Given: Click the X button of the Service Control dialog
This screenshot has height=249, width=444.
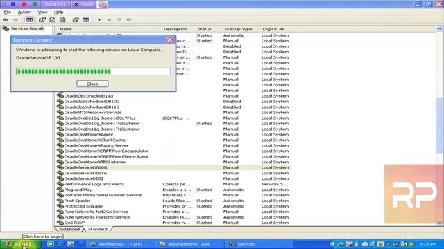Looking at the screenshot, I should coord(169,40).
